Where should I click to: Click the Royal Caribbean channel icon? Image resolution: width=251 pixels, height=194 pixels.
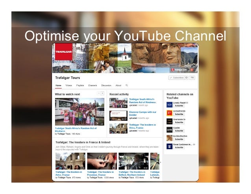[x=169, y=146]
